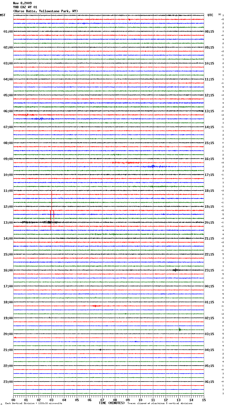Click the 13:15 UTC time label
This screenshot has height=407, width=225.
209,111
